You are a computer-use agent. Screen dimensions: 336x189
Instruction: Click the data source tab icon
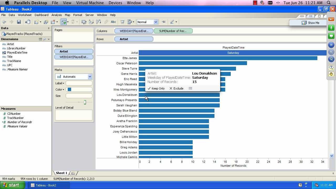coord(319,16)
